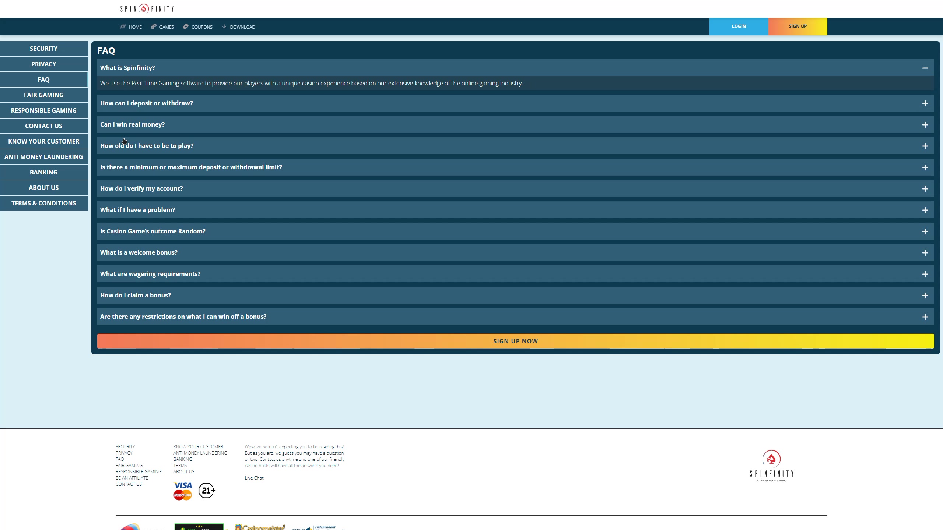Click the Download arrow icon
The height and width of the screenshot is (530, 943).
click(224, 26)
